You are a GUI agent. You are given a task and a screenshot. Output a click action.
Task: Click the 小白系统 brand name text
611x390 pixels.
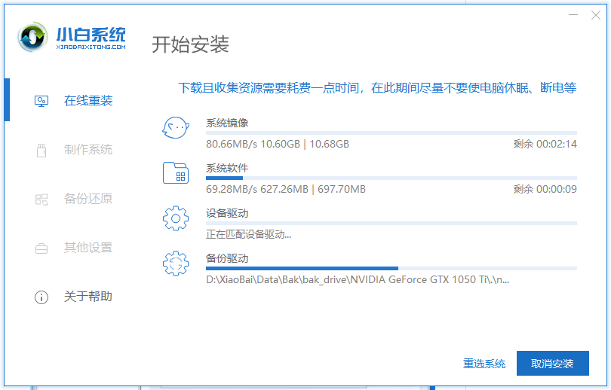coord(91,35)
